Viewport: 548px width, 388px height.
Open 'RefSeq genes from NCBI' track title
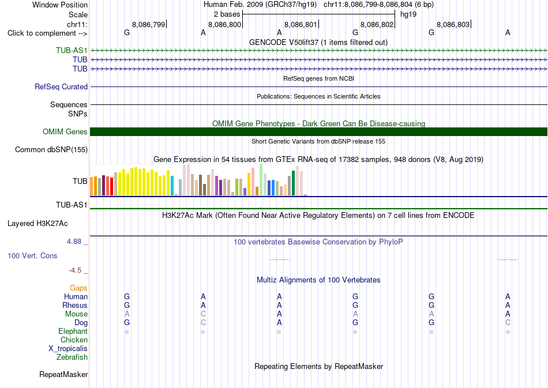point(319,78)
